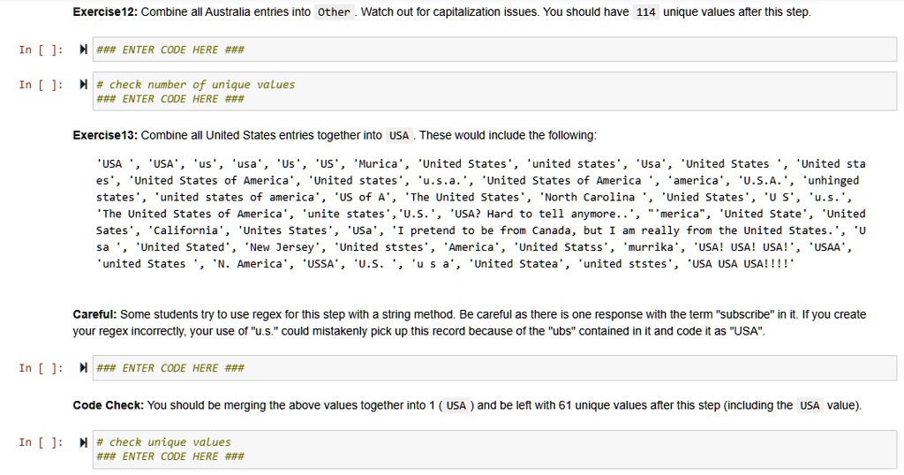Click the In [ ] prompt beside 'check unique values'
The width and height of the screenshot is (904, 475).
[41, 442]
